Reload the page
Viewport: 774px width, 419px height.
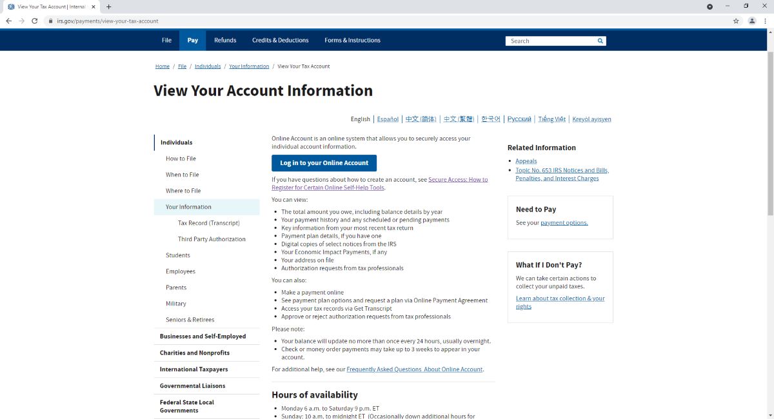point(36,21)
